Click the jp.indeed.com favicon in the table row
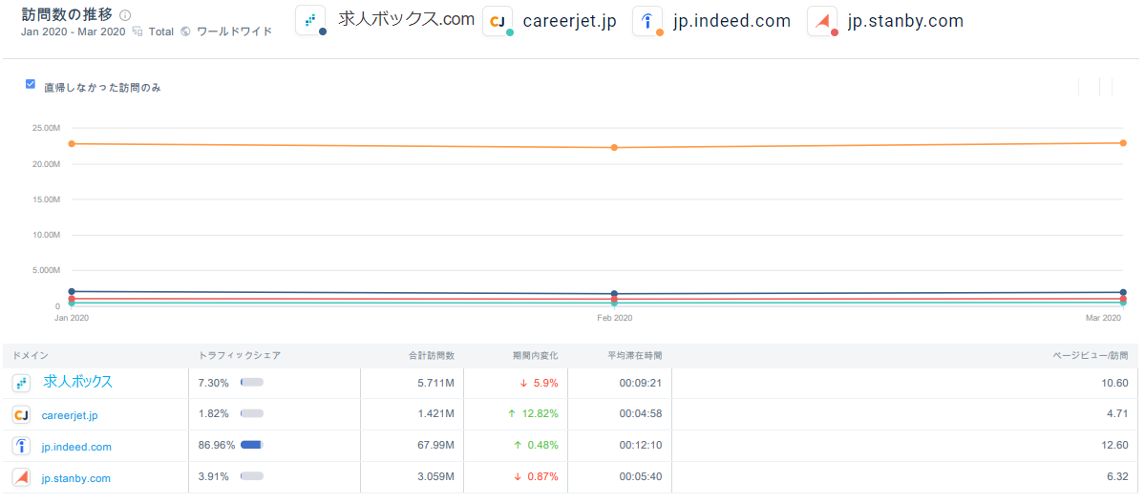The image size is (1145, 503). pos(21,446)
